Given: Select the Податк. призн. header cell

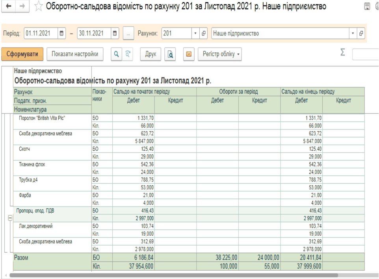Looking at the screenshot, I should click(52, 101).
